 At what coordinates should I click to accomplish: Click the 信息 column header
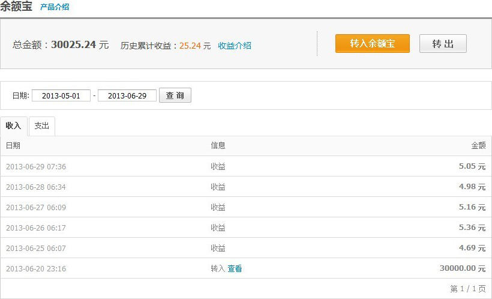(218, 145)
